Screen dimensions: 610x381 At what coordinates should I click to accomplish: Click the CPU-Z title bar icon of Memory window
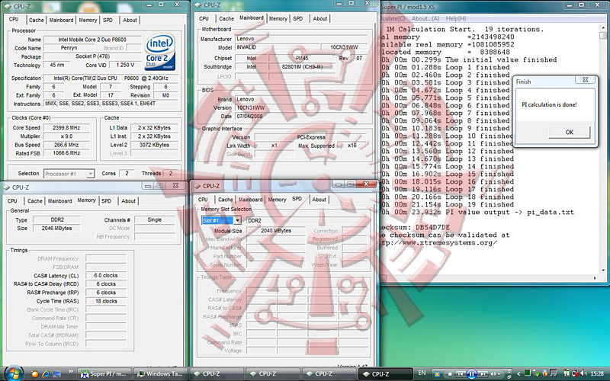pyautogui.click(x=6, y=187)
